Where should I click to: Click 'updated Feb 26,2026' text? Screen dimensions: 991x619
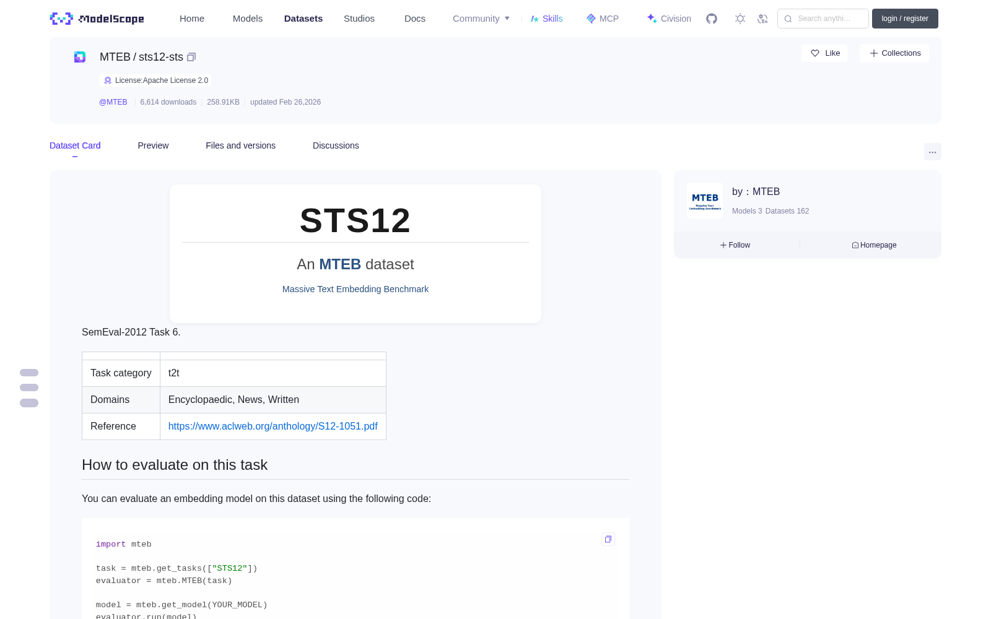coord(286,102)
